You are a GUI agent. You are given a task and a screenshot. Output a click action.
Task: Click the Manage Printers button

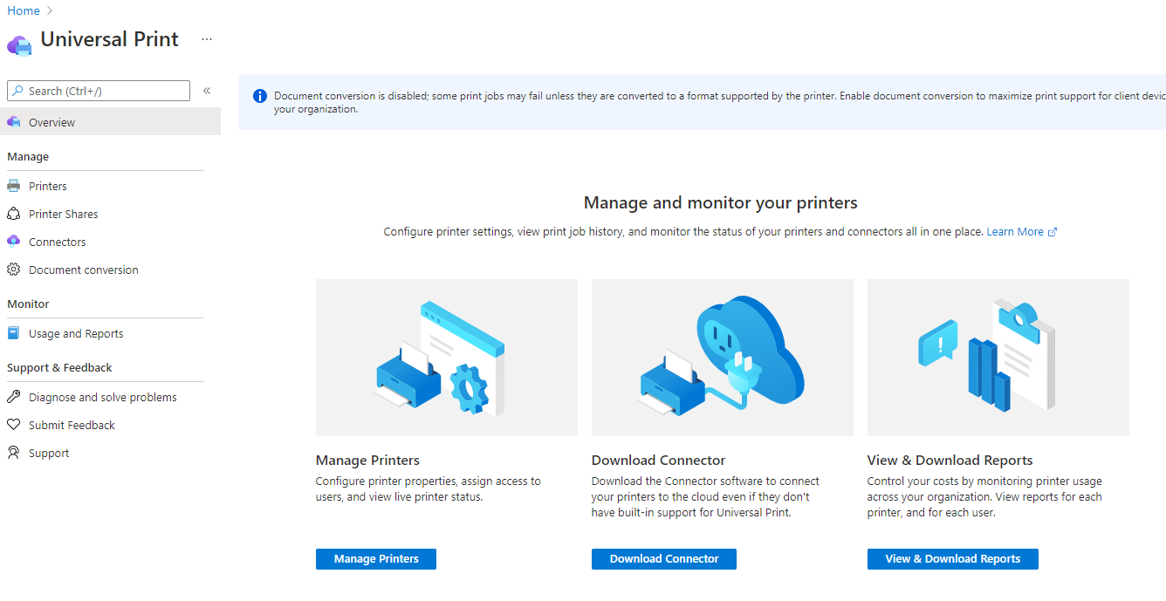(x=376, y=559)
